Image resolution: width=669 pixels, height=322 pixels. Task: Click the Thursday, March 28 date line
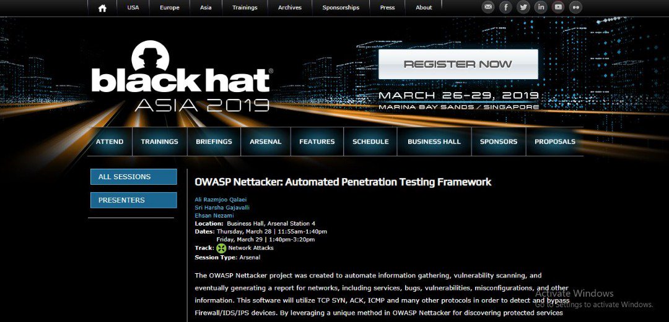(x=272, y=232)
